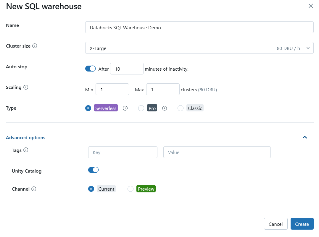This screenshot has width=319, height=237.
Task: Expand the X-Large size selector chevron
Action: pyautogui.click(x=308, y=48)
